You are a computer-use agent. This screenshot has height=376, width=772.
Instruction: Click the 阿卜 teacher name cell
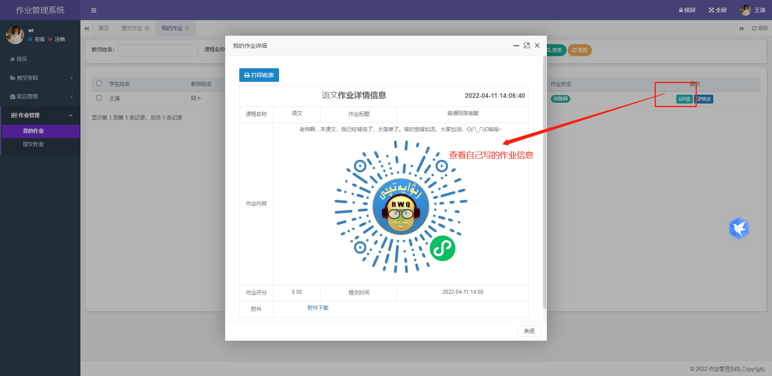(x=196, y=98)
